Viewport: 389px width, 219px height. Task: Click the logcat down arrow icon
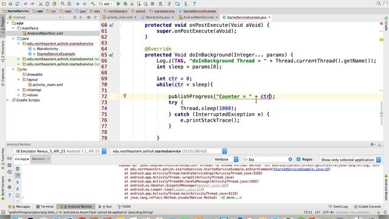pyautogui.click(x=18, y=189)
